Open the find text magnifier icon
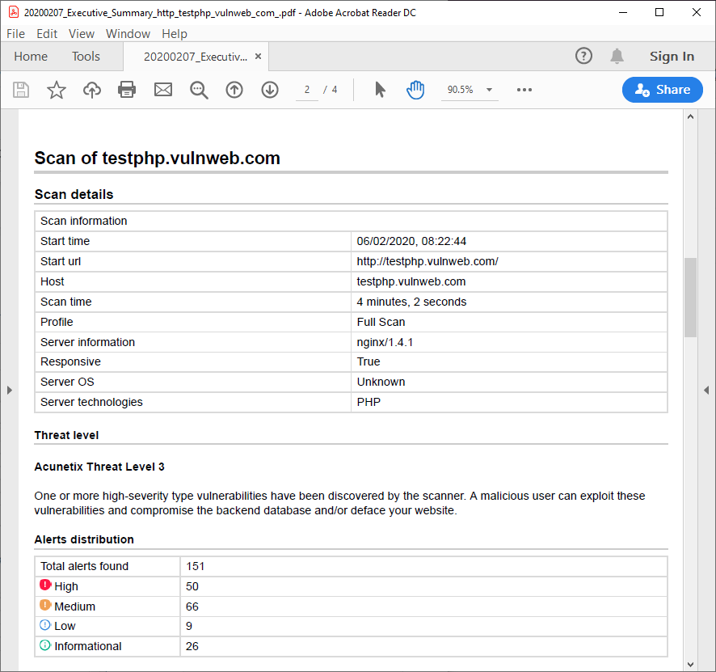Viewport: 716px width, 672px height. click(199, 90)
